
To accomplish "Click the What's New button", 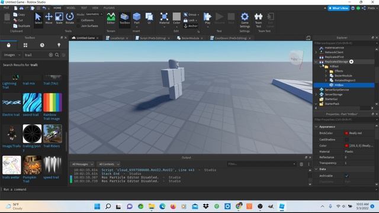I will coord(338,8).
